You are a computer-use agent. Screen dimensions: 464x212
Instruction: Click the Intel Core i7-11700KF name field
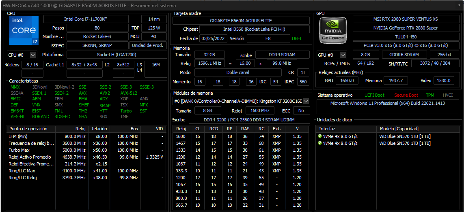(x=86, y=19)
